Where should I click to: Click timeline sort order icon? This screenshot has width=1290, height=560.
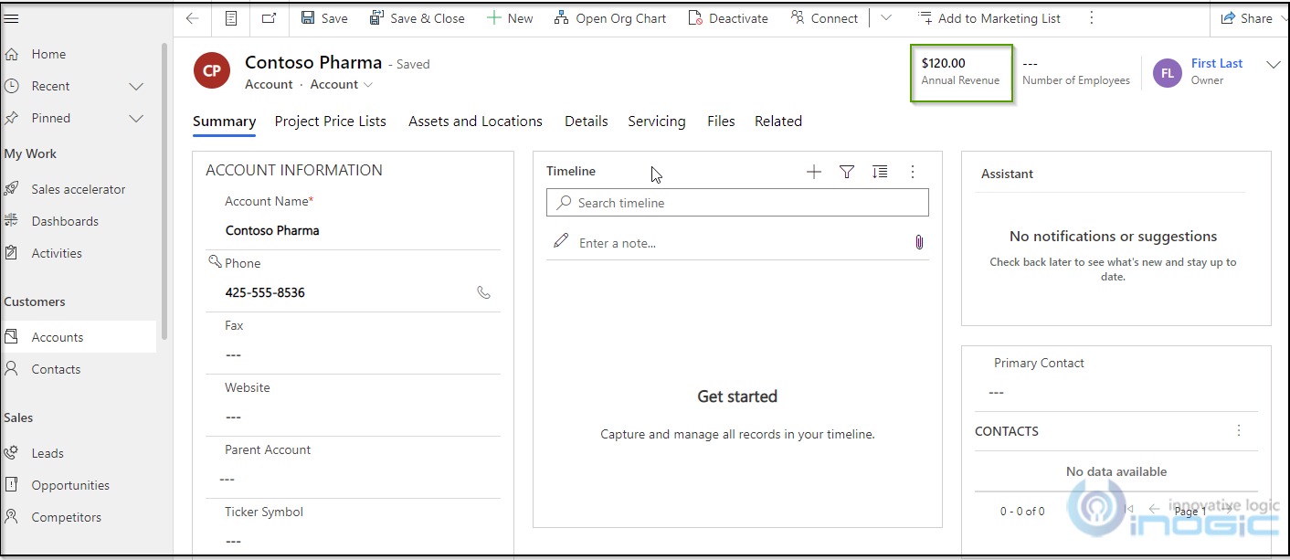(880, 172)
